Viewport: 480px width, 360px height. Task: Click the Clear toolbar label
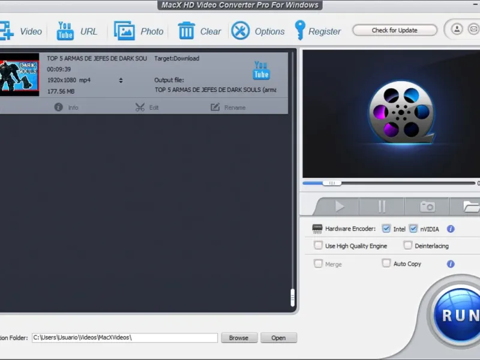click(x=211, y=31)
